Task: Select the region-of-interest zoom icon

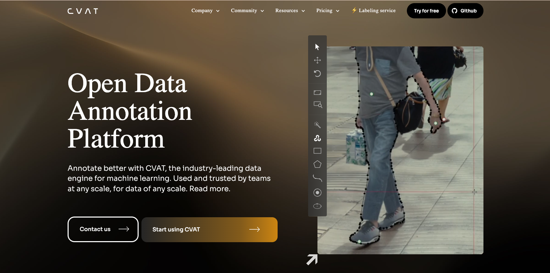Action: (318, 105)
